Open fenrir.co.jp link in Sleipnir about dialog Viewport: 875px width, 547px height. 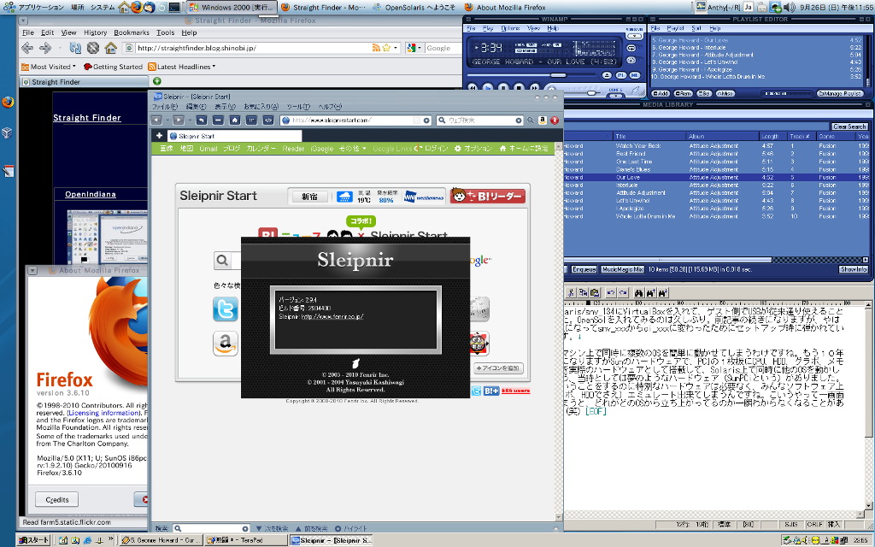click(332, 316)
